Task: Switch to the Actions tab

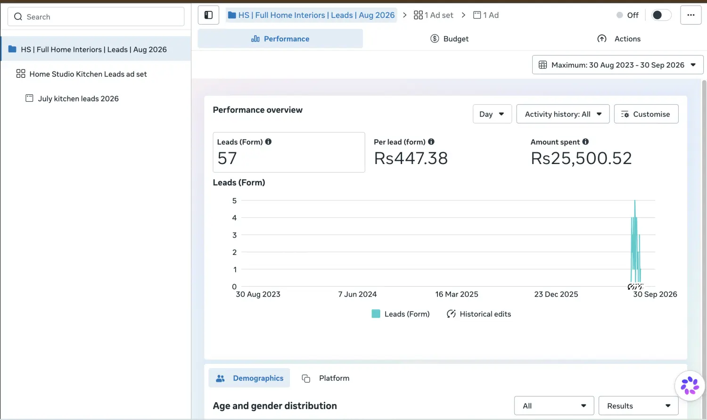Action: [619, 39]
